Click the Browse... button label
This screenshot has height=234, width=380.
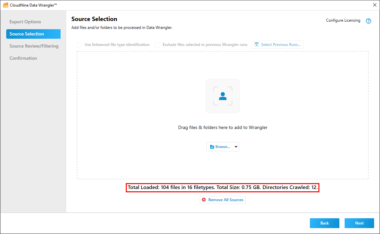222,147
